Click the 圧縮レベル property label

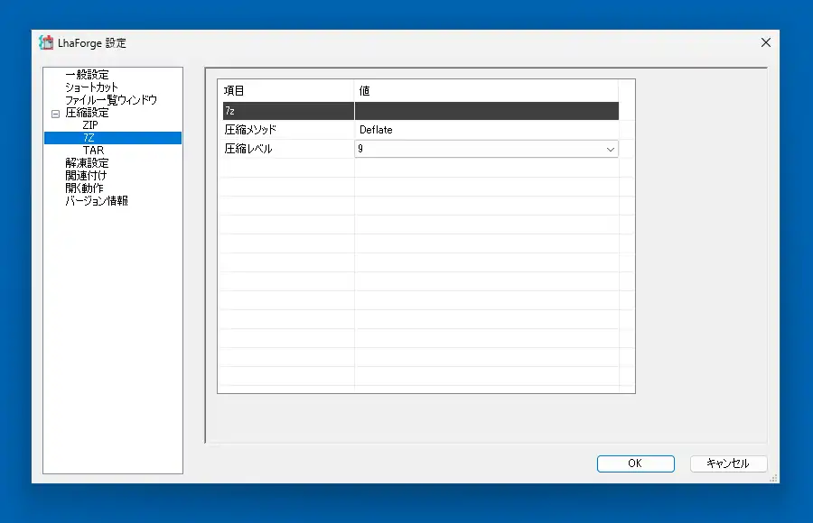point(248,149)
